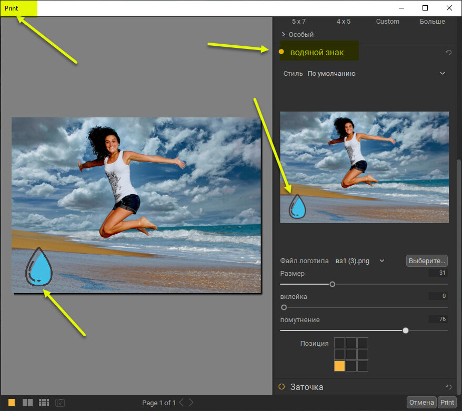Viewport: 462px width, 411px height.
Task: Click the Выберите... button
Action: click(427, 260)
